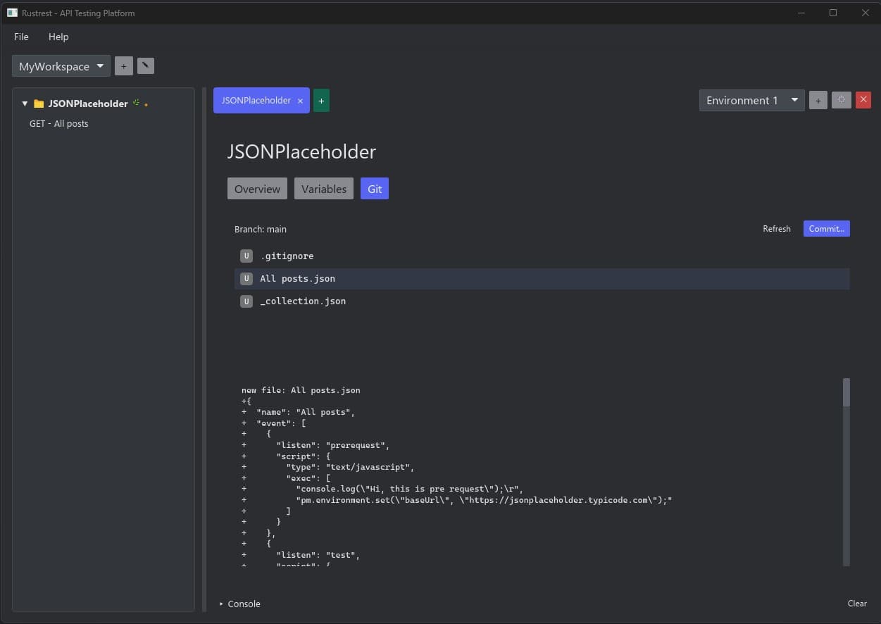Click the Branch: main label
This screenshot has width=881, height=624.
[x=261, y=229]
